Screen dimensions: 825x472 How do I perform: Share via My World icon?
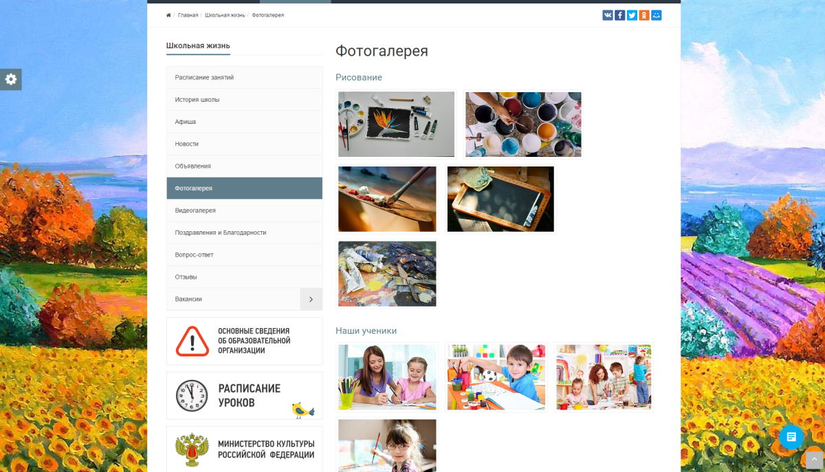point(657,14)
